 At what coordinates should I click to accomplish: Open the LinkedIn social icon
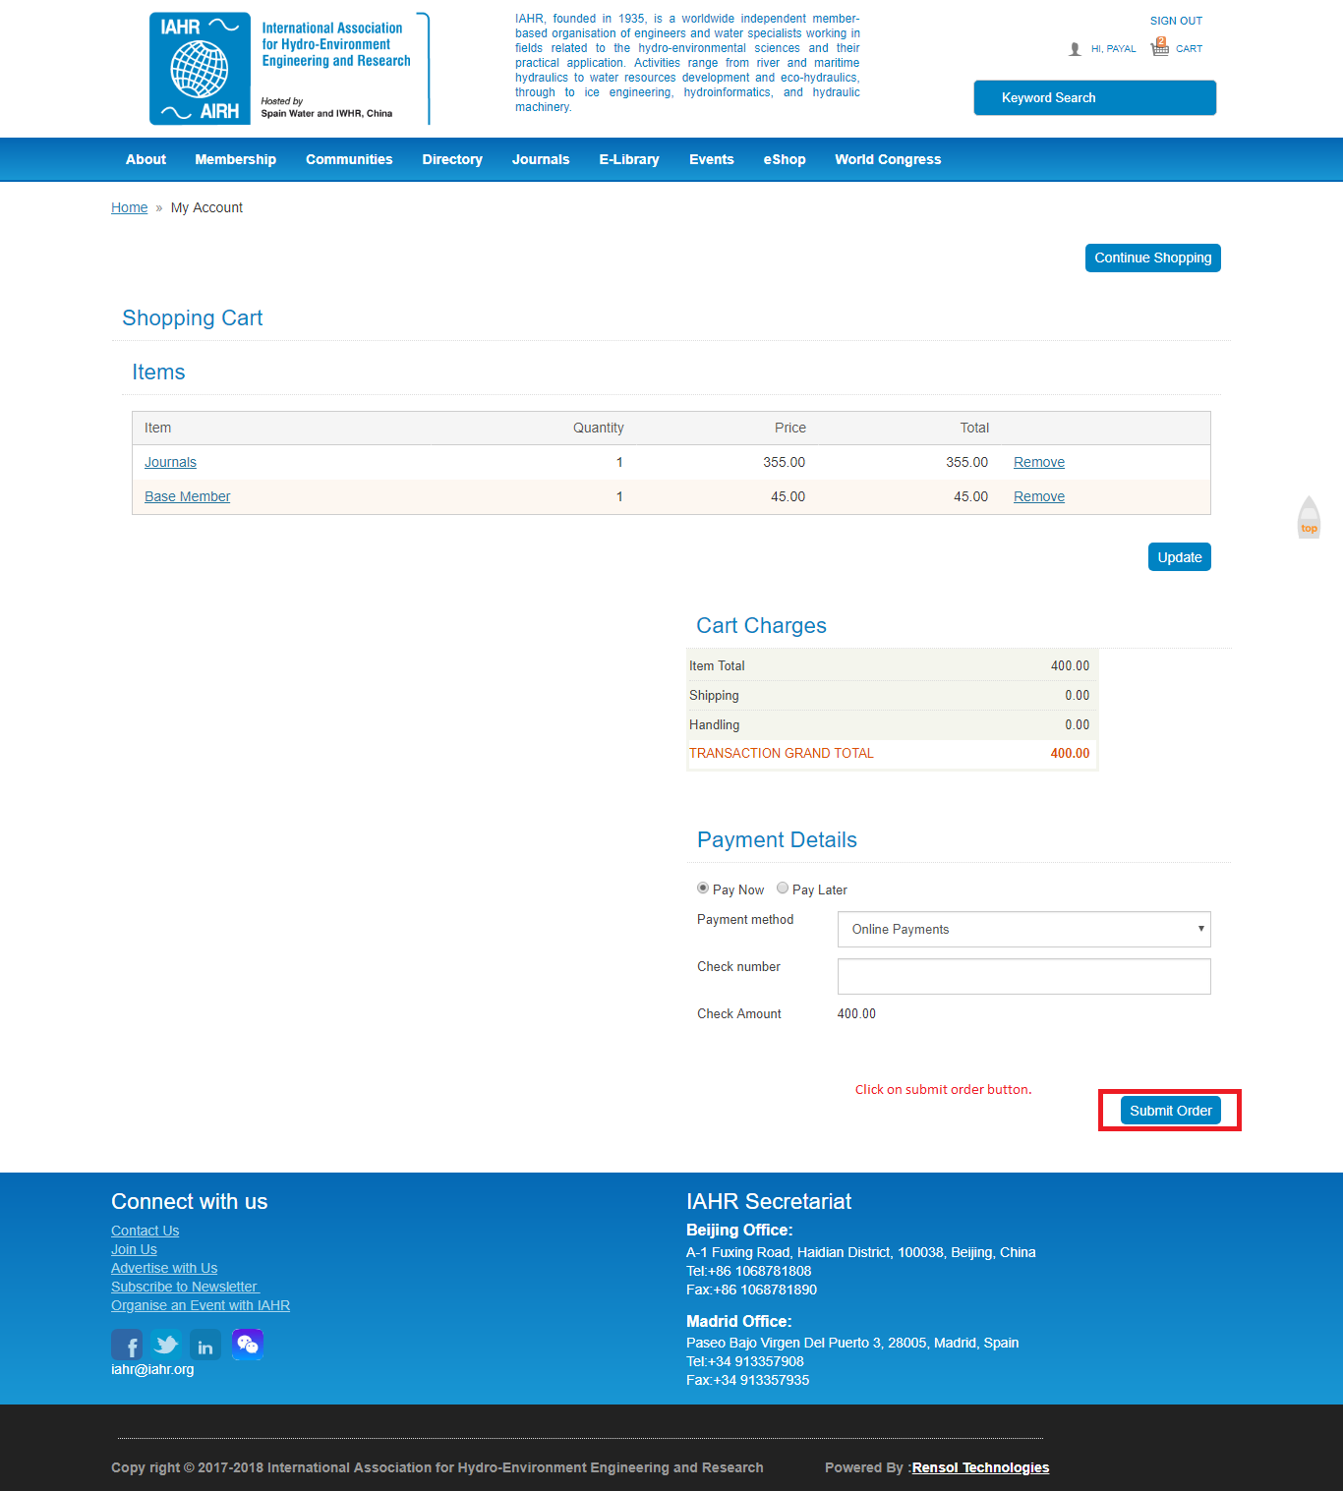[205, 1345]
